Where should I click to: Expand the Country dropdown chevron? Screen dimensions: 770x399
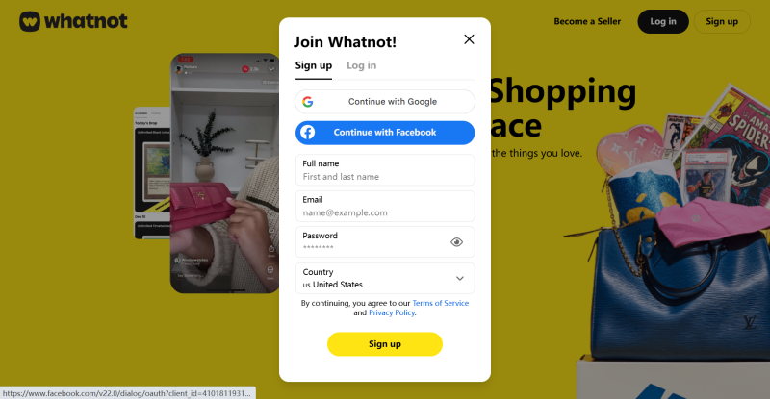(460, 278)
